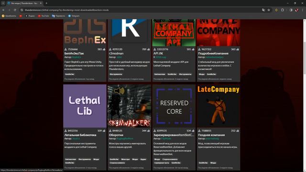Toggle the browser side panel icon
The width and height of the screenshot is (306, 172).
click(291, 10)
